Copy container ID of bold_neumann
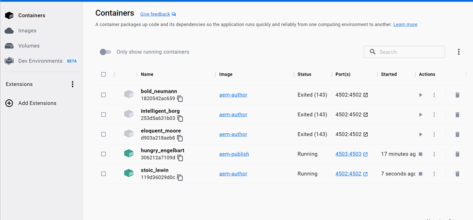473x220 pixels. pos(180,99)
